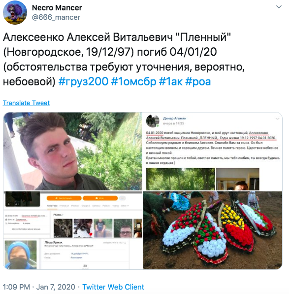289x294 pixels.
Task: Open the #роа hashtag
Action: [198, 81]
